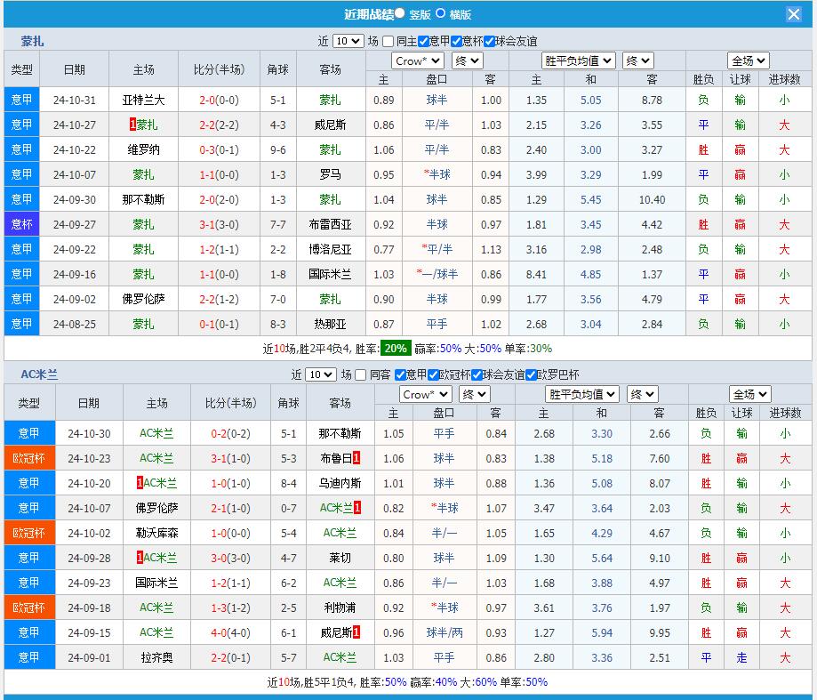Click the orange 欧冠杯 tag on 24-10-23 row
The width and height of the screenshot is (817, 700).
(28, 458)
